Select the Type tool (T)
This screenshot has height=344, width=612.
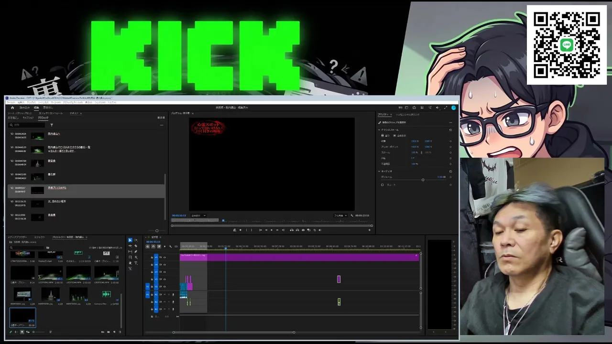(136, 263)
